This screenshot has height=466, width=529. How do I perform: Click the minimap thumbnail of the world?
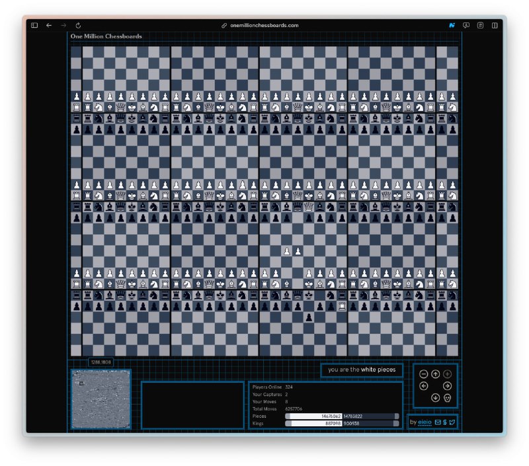(101, 399)
